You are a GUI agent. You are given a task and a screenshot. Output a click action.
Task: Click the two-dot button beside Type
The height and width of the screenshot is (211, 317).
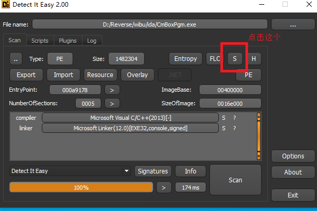pyautogui.click(x=16, y=59)
